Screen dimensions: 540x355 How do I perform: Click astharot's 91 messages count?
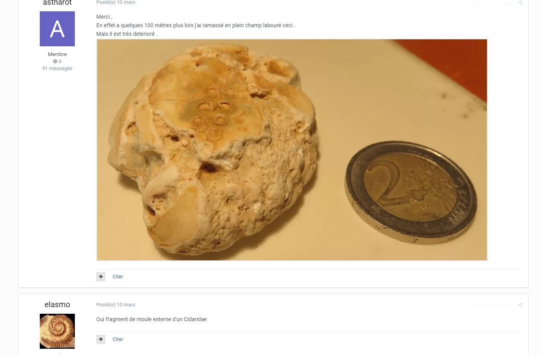pos(57,68)
